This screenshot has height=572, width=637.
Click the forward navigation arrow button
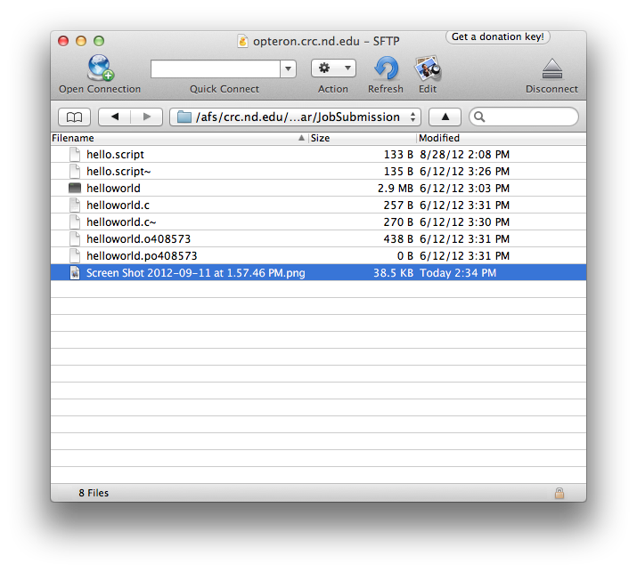pos(147,117)
